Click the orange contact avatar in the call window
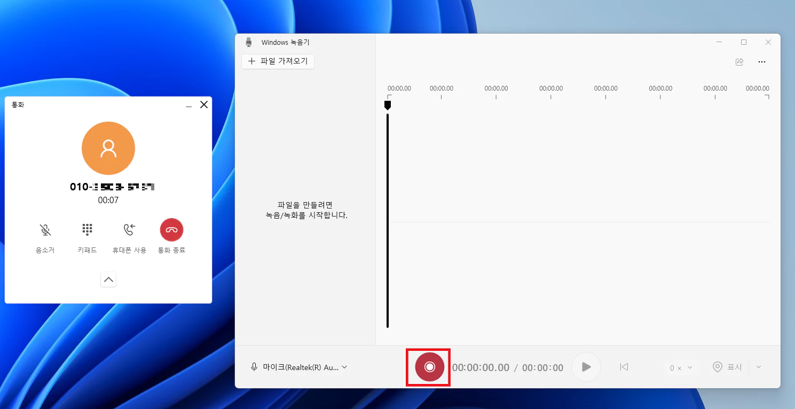Image resolution: width=795 pixels, height=409 pixels. click(108, 148)
